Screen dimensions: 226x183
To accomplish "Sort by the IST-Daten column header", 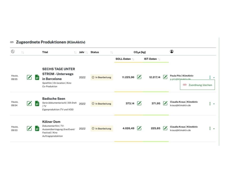I will point(159,59).
